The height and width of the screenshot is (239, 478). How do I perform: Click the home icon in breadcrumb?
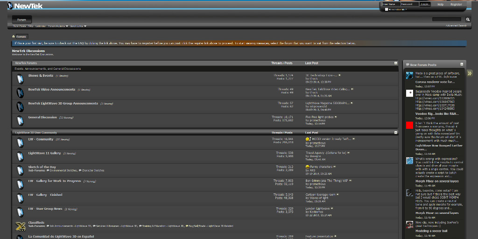click(x=14, y=36)
